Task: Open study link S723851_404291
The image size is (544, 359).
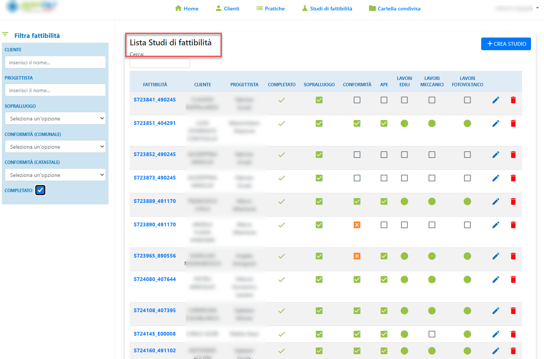Action: [155, 123]
